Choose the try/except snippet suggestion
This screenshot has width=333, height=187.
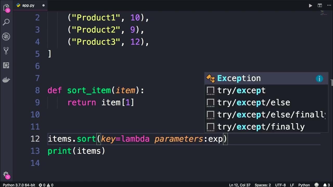pos(266,90)
